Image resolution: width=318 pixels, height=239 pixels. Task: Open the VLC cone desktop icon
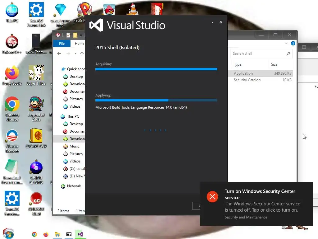[133, 10]
